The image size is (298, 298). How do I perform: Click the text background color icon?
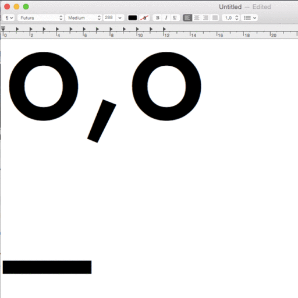coord(144,18)
